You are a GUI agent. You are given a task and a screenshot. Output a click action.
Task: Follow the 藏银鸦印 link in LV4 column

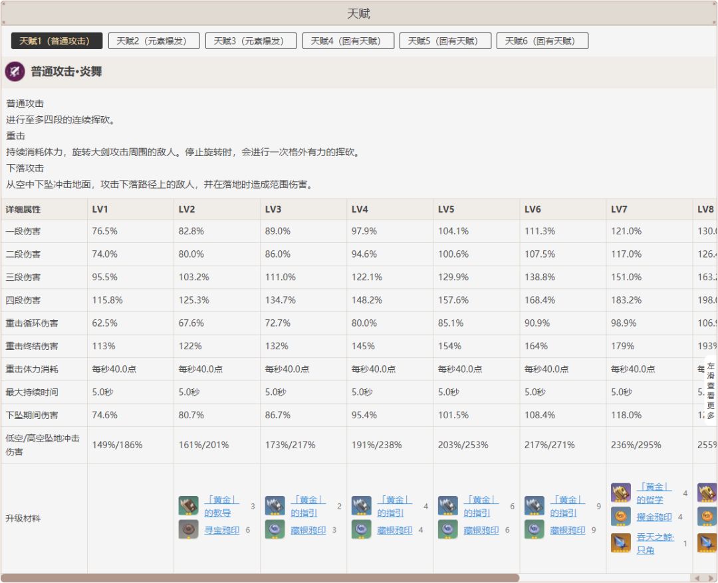tap(395, 530)
